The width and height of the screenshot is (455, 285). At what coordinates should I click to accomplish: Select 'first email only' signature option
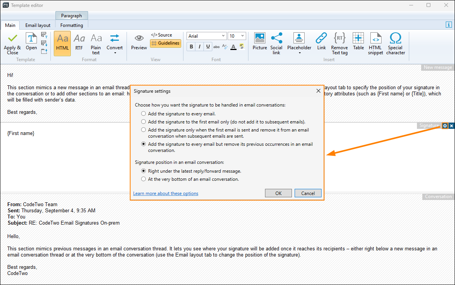(143, 122)
